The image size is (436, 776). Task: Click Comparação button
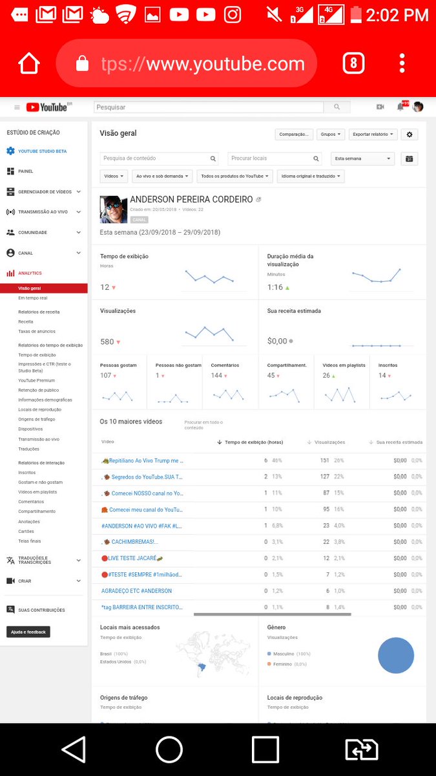[x=293, y=135]
